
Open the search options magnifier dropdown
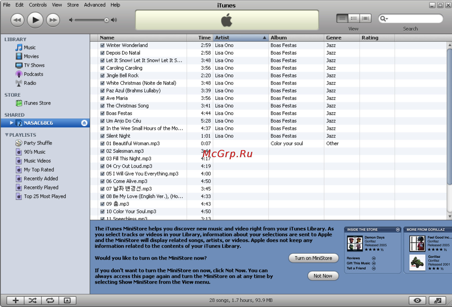pos(384,19)
